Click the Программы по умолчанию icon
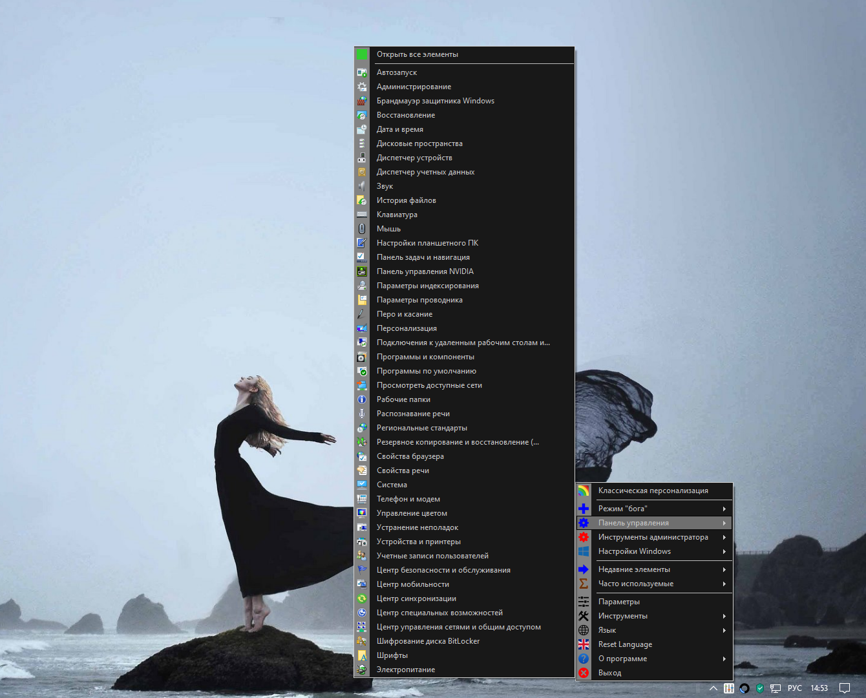The width and height of the screenshot is (866, 698). (362, 371)
